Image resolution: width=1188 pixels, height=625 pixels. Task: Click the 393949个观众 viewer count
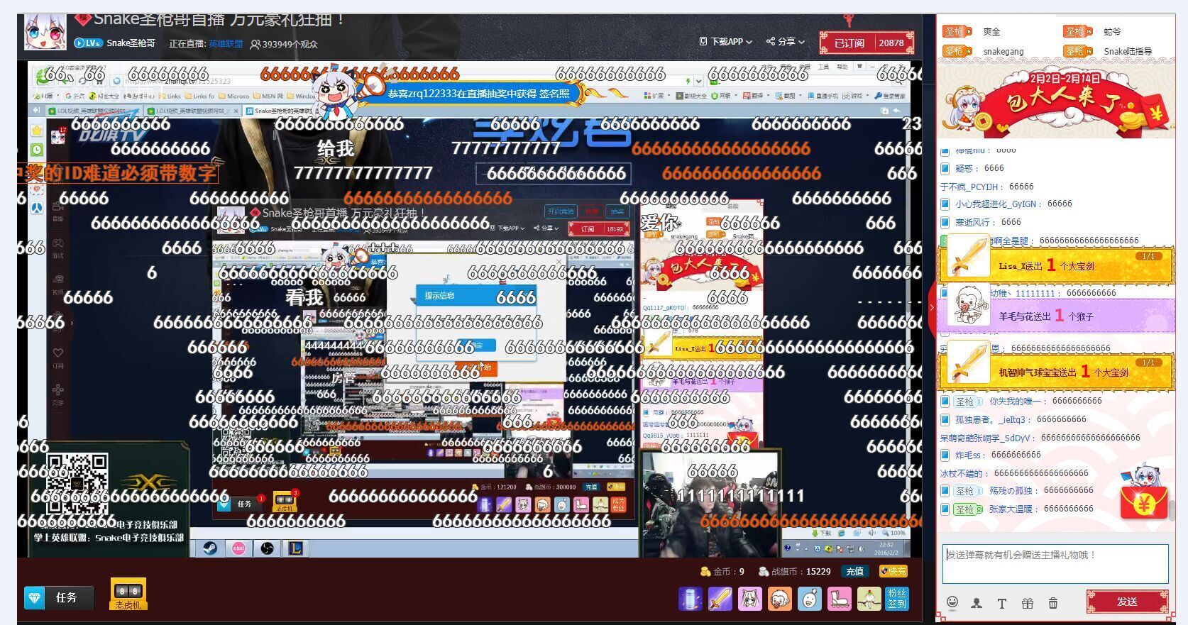pyautogui.click(x=284, y=44)
